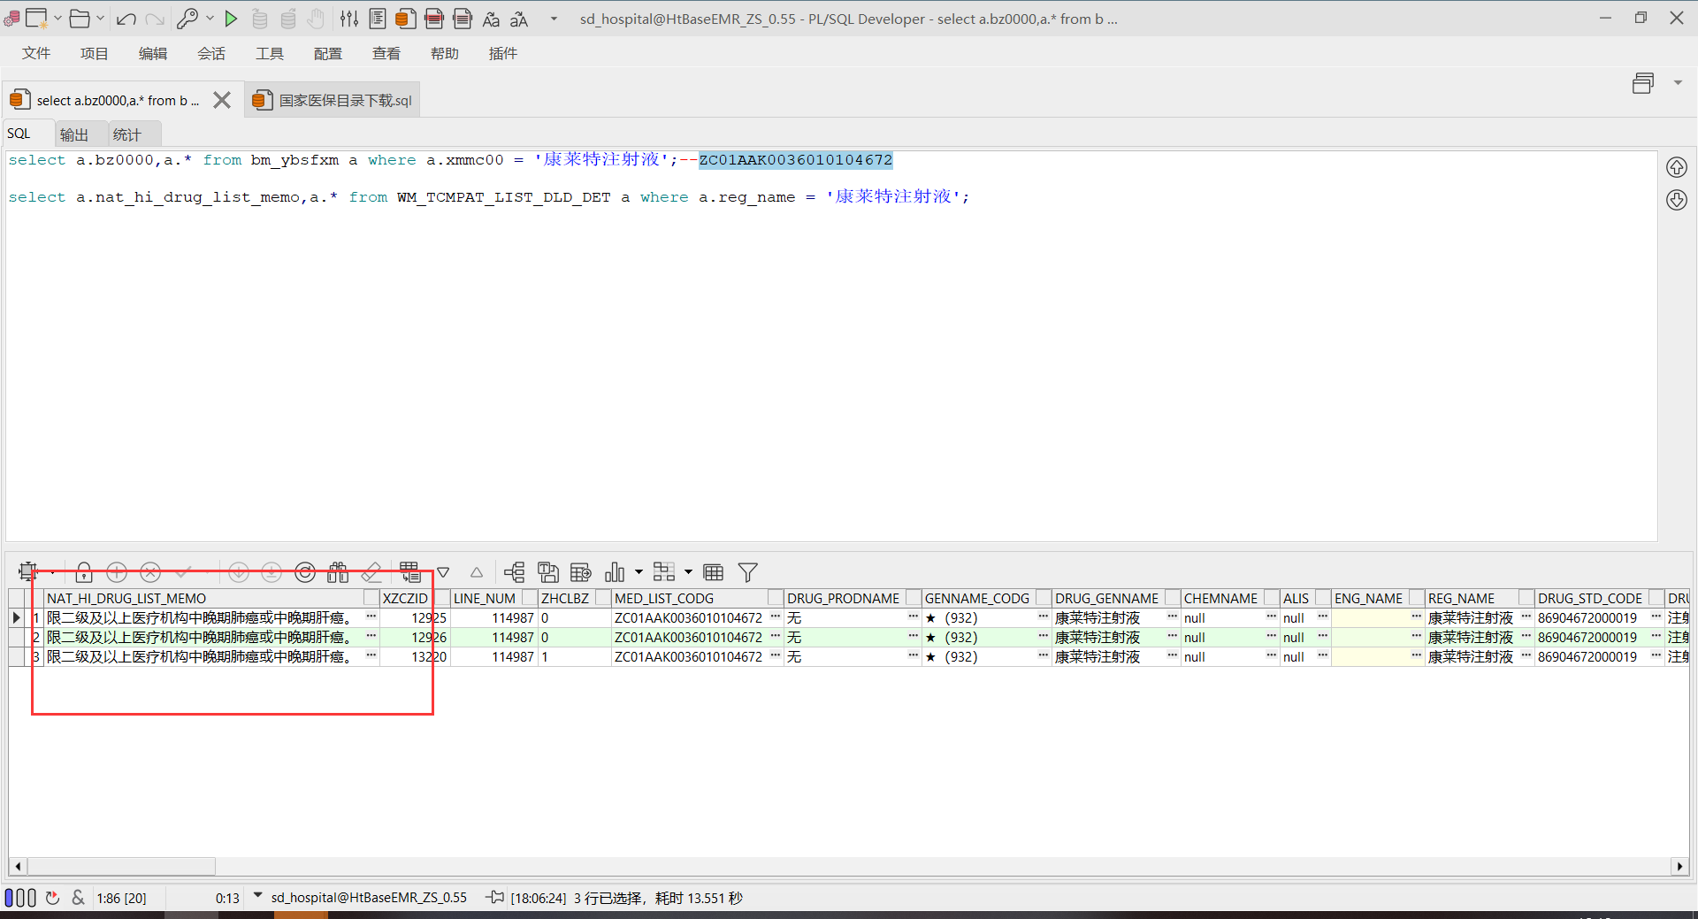The height and width of the screenshot is (919, 1698).
Task: Close the 'select a.bz0000,a.* from b' tab
Action: (x=222, y=100)
